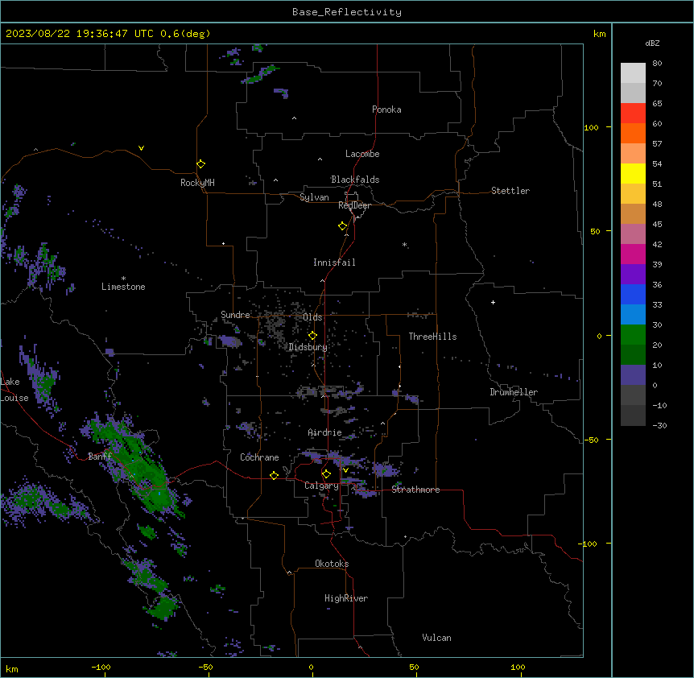This screenshot has height=678, width=694.
Task: Click the yellow diamond marker above RockyMH
Action: [201, 163]
